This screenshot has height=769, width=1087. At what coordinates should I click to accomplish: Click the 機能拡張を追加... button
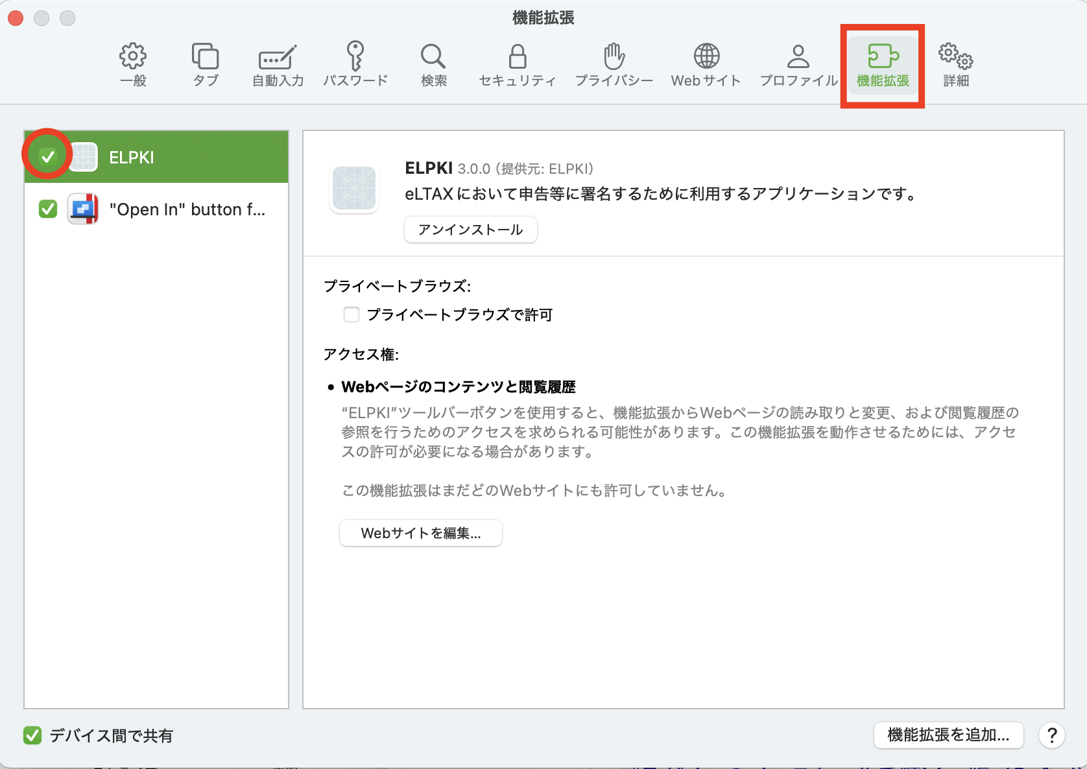pyautogui.click(x=949, y=735)
